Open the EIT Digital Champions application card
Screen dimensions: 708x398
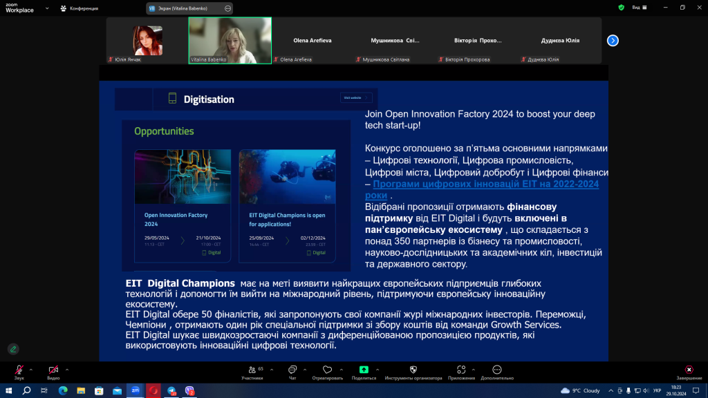[x=287, y=206]
